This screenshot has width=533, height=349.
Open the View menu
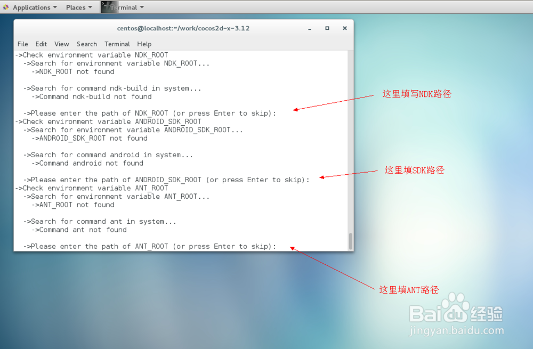(61, 44)
